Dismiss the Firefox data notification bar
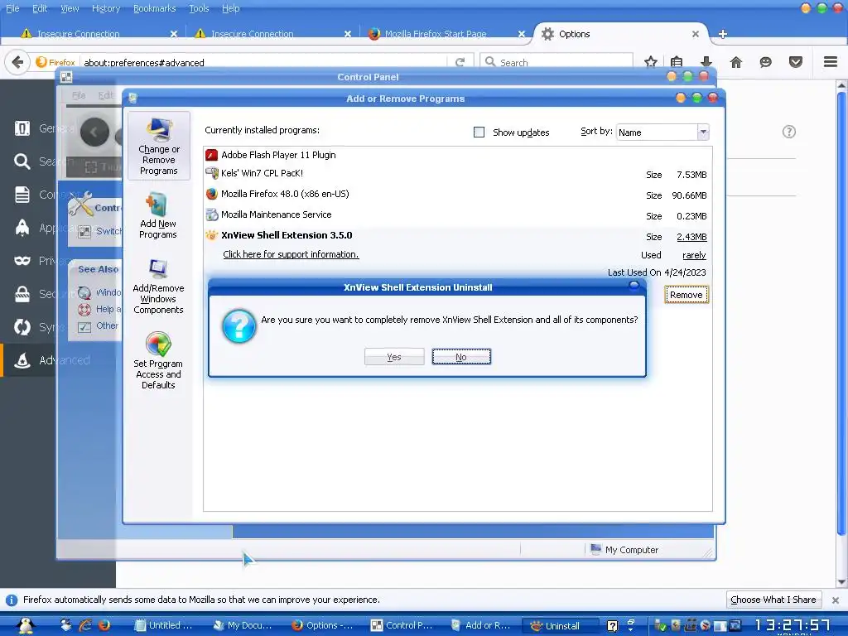The height and width of the screenshot is (636, 848). pyautogui.click(x=836, y=600)
